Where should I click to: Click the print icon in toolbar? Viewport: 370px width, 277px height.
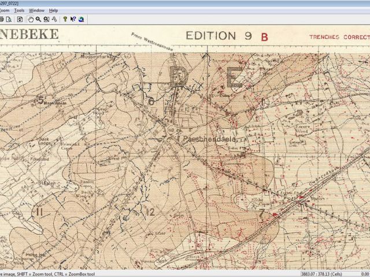[2, 19]
